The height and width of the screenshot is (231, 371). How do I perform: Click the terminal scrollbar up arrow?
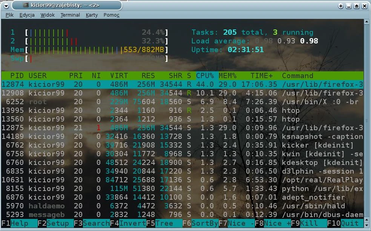point(366,22)
